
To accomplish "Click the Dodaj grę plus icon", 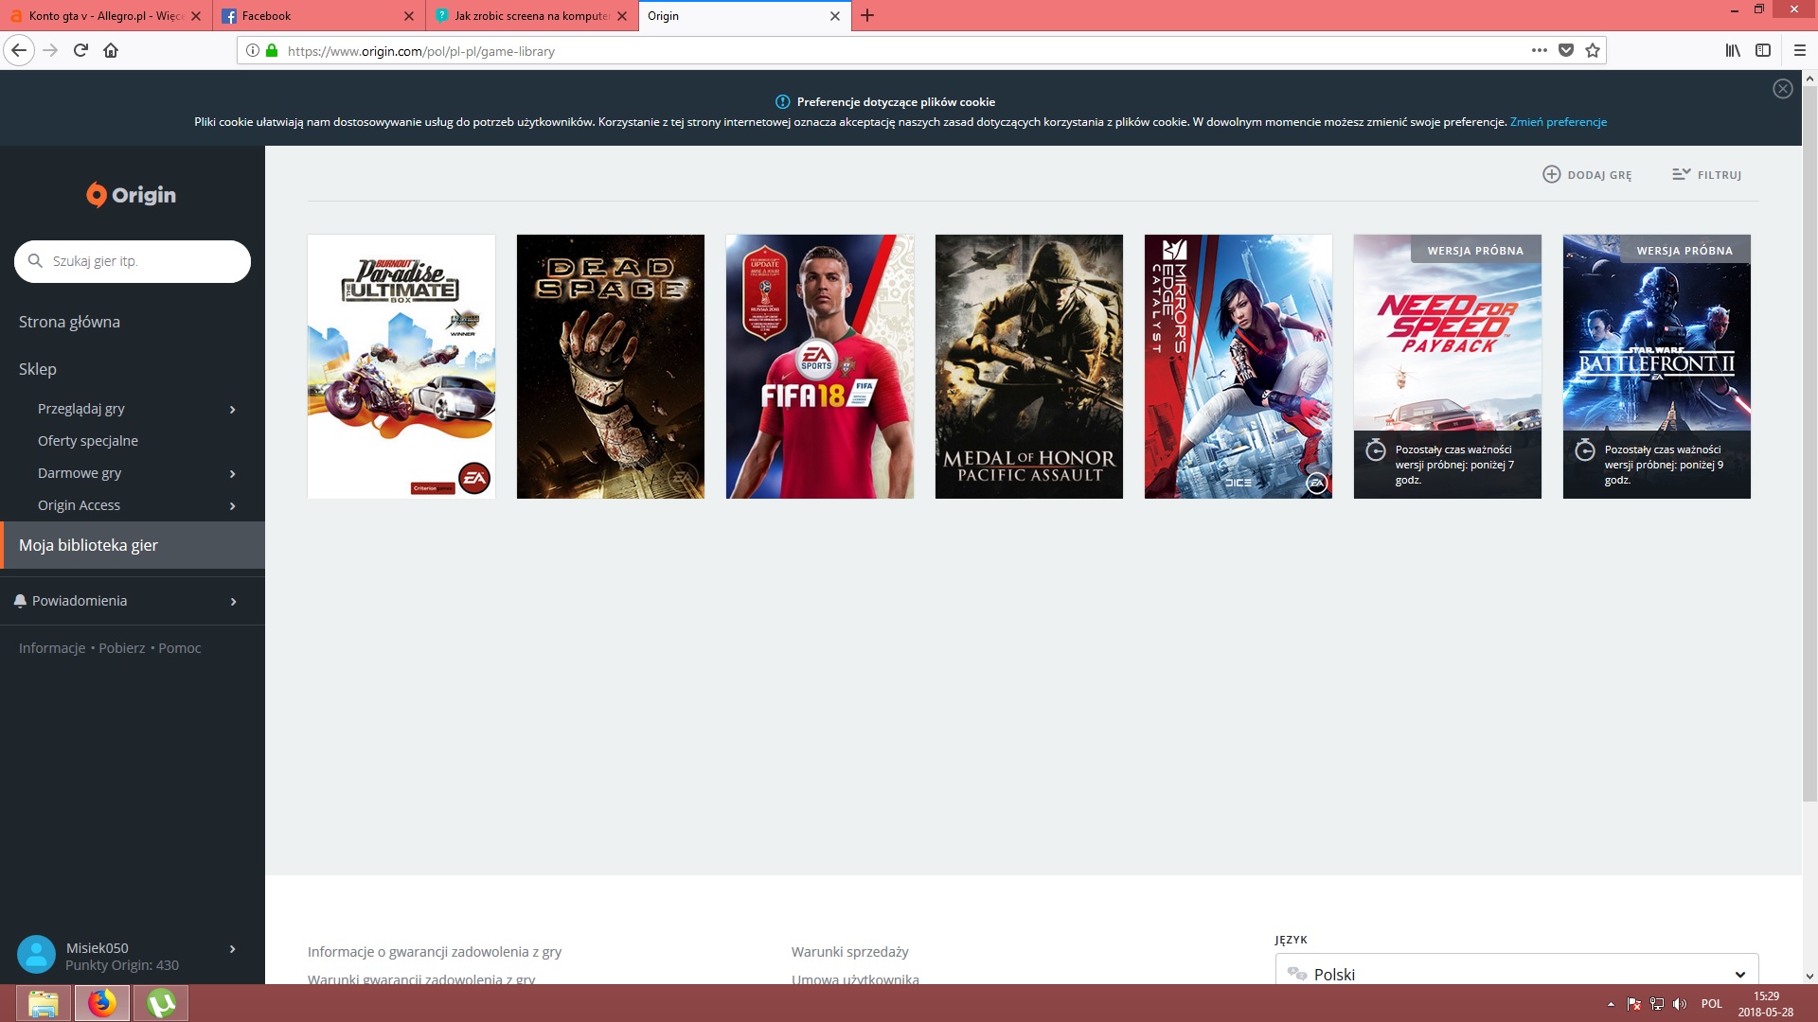I will [1551, 174].
